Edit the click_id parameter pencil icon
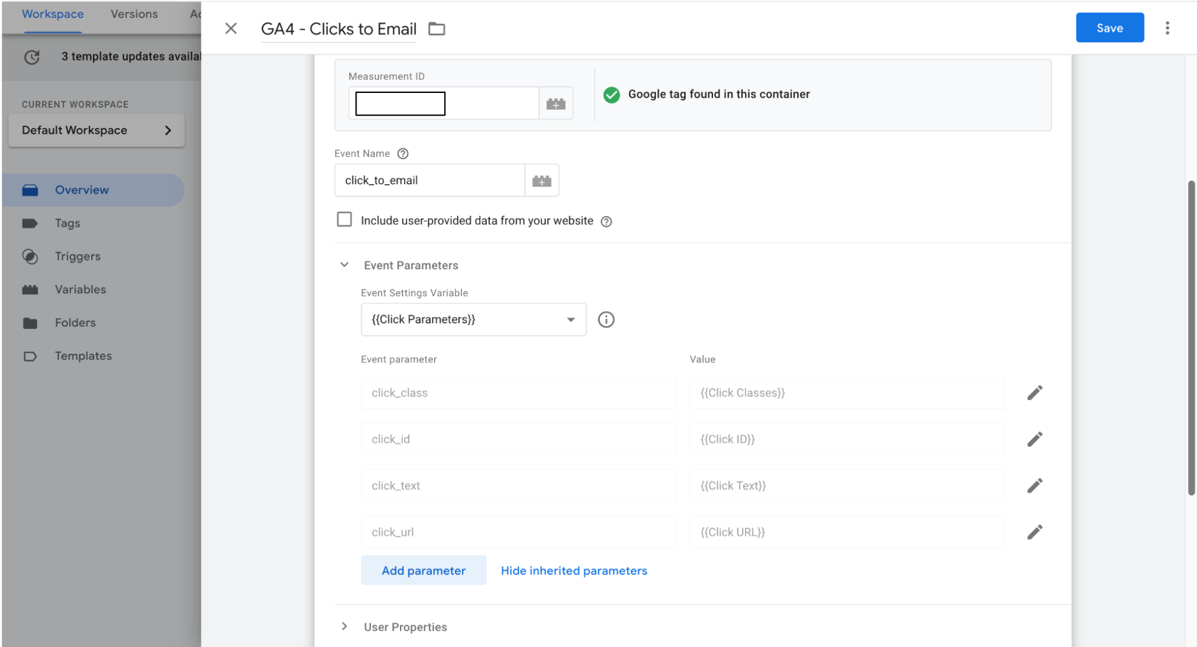1197x647 pixels. (1034, 439)
